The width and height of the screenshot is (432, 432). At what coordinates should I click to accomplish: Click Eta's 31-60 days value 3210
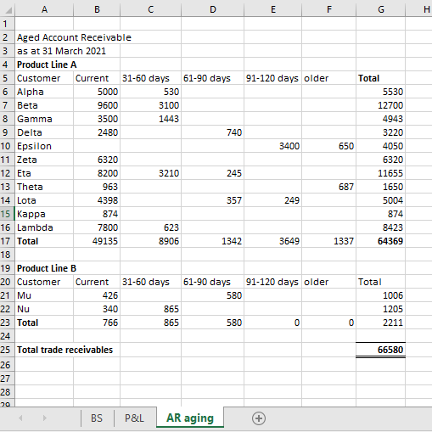tap(150, 173)
